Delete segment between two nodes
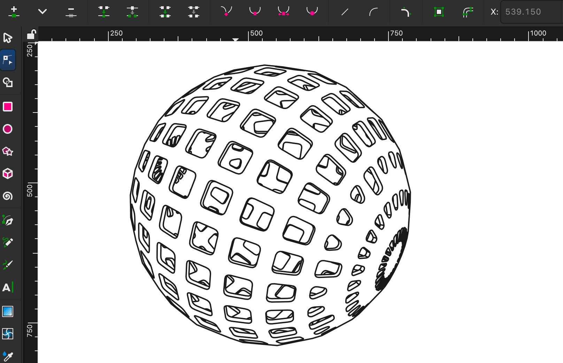Screen dimensions: 563x363 click(x=194, y=12)
